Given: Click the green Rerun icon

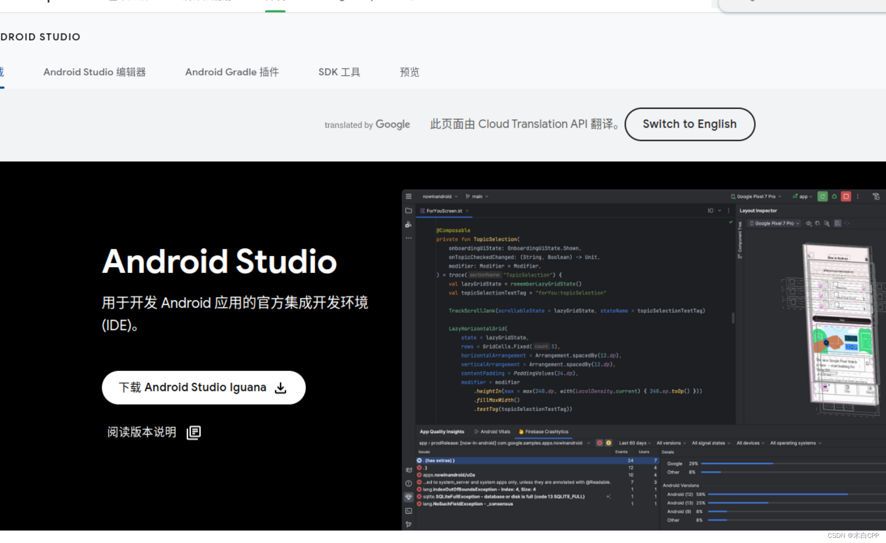Looking at the screenshot, I should [823, 196].
